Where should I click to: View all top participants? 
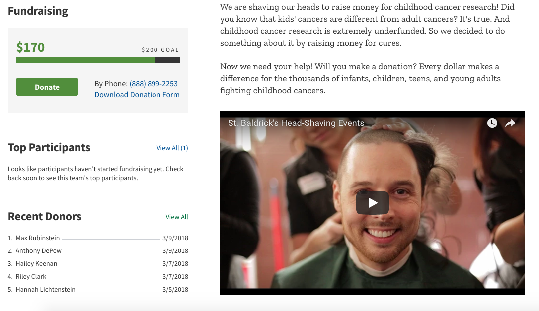pyautogui.click(x=172, y=148)
